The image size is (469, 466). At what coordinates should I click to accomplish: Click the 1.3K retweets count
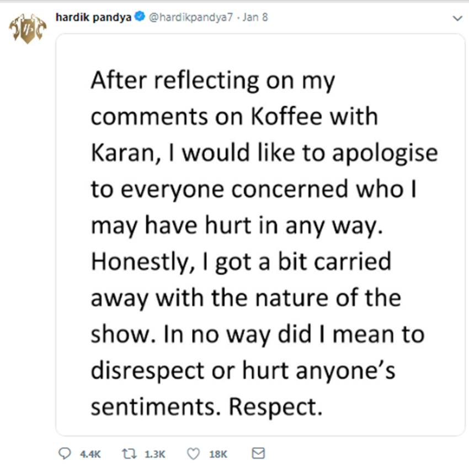point(154,454)
